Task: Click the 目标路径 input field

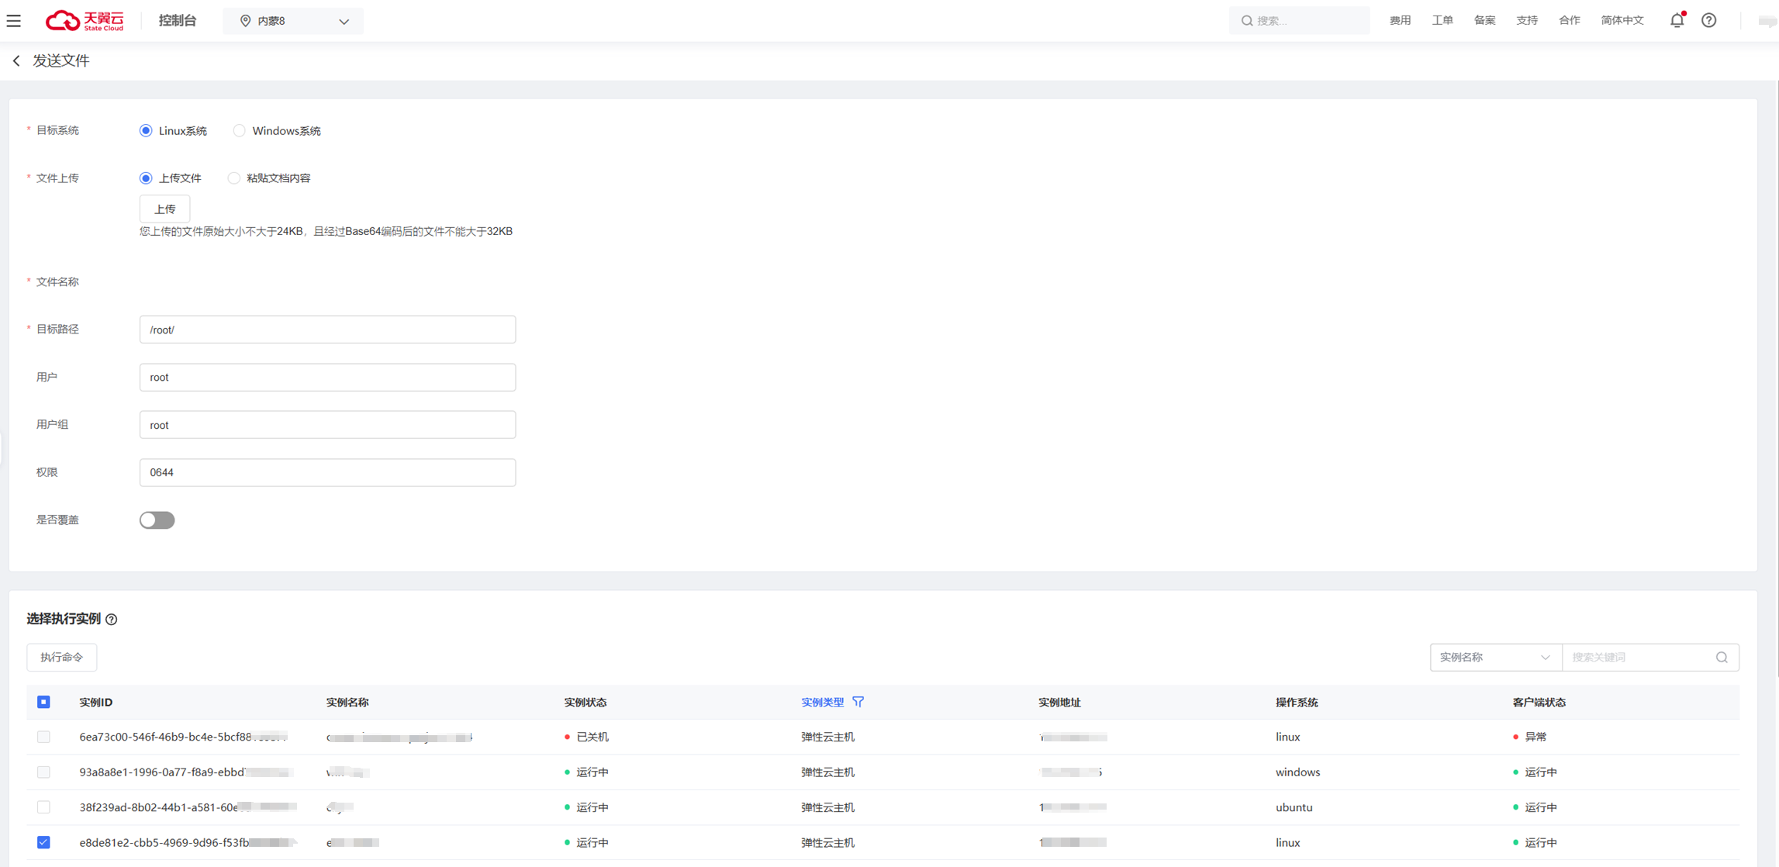Action: coord(327,330)
